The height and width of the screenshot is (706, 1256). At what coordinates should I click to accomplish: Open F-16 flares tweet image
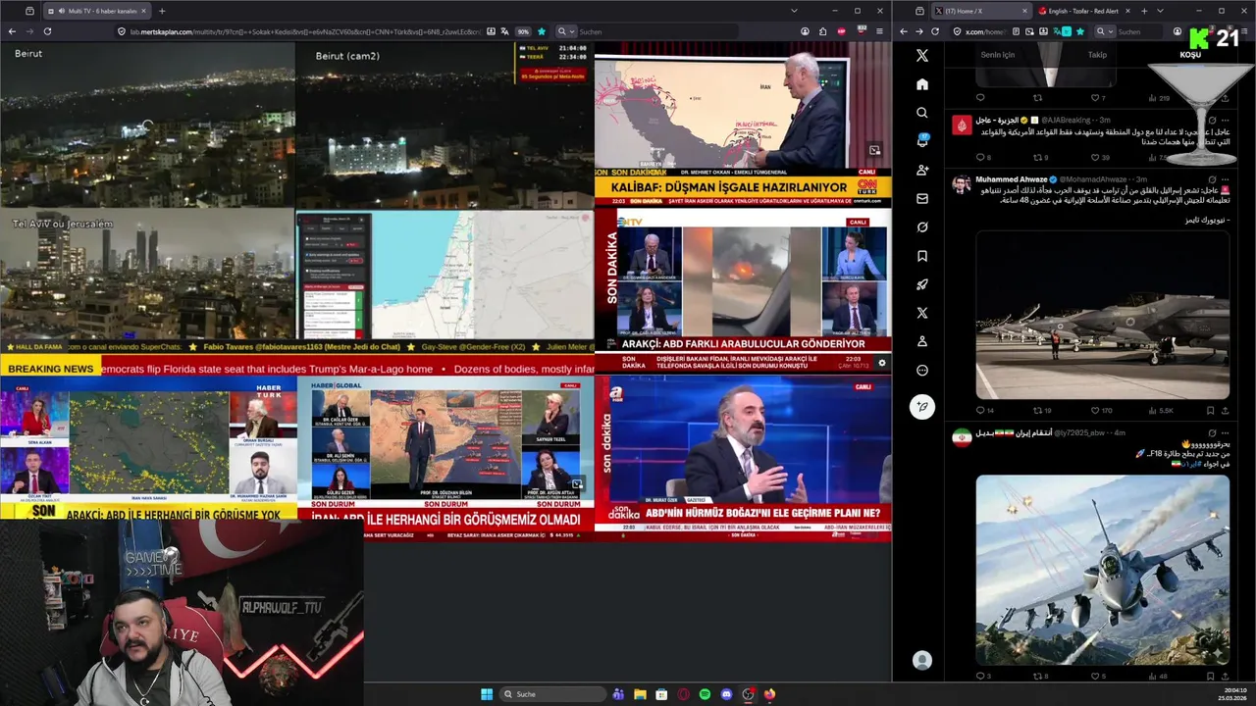point(1102,570)
